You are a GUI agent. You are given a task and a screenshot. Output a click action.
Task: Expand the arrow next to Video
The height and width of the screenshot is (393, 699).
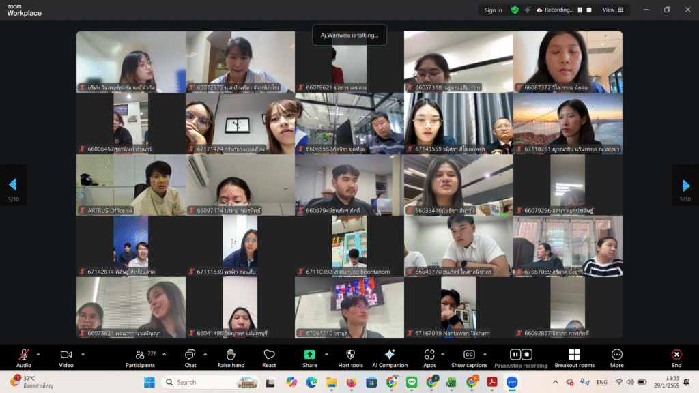click(83, 354)
